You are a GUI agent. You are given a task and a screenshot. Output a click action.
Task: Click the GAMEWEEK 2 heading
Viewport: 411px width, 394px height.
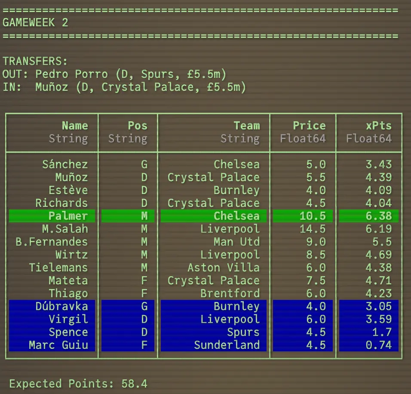35,22
